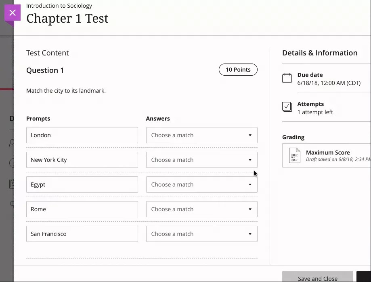Select the profile icon in the left sidebar
Image resolution: width=371 pixels, height=282 pixels.
(12, 144)
